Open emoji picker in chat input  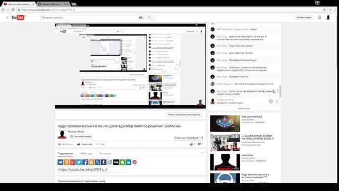[271, 101]
